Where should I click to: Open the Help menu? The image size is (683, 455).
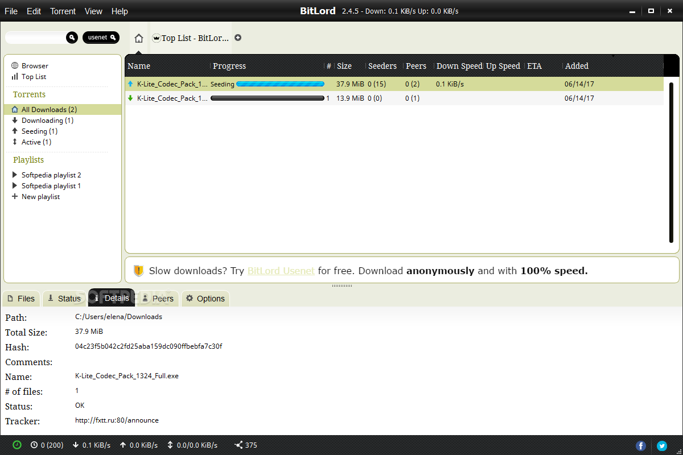(x=120, y=11)
